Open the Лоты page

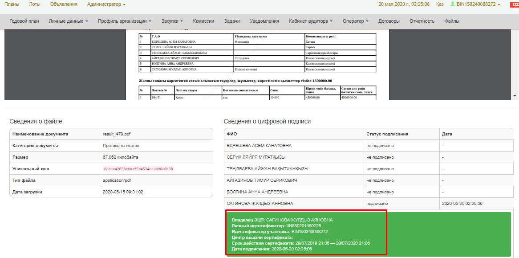tap(34, 4)
